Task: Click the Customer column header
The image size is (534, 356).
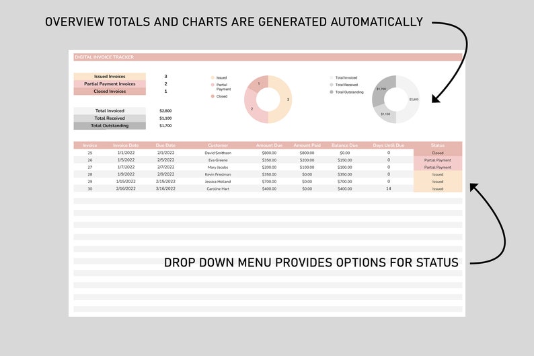Action: [218, 145]
